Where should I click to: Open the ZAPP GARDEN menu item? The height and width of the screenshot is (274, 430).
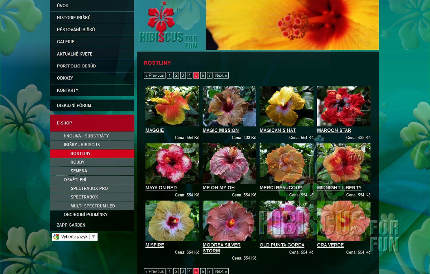(x=92, y=225)
